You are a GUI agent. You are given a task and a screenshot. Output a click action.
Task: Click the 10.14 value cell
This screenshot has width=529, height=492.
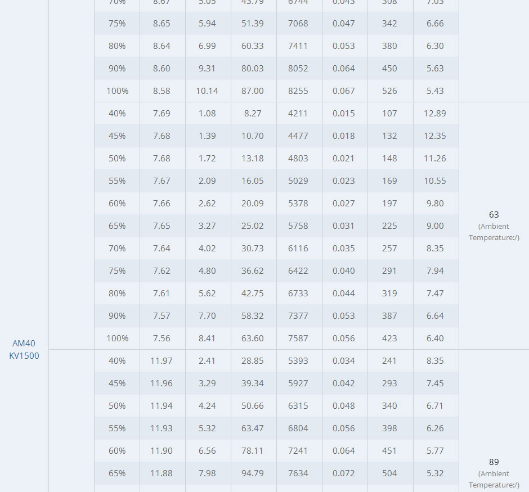click(x=207, y=91)
